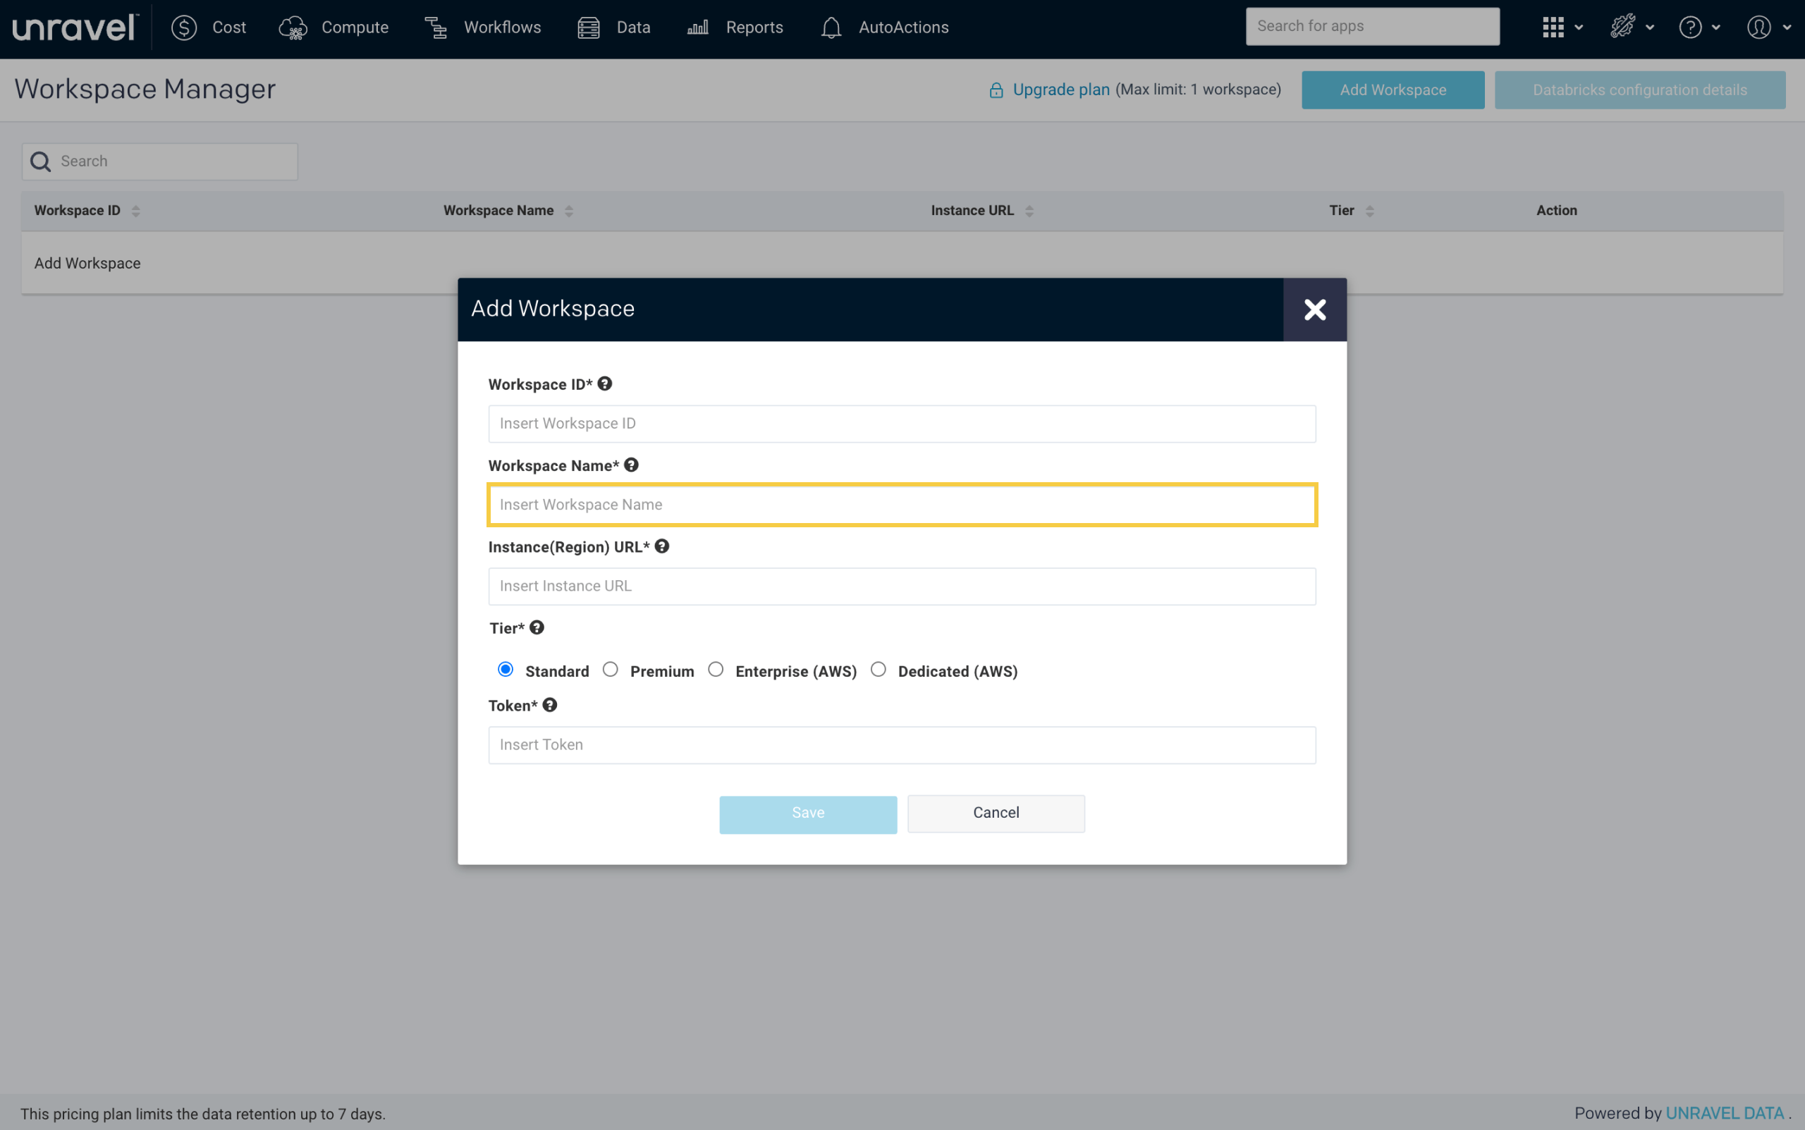Focus the Insert Workspace Name field
This screenshot has height=1130, width=1805.
902,505
